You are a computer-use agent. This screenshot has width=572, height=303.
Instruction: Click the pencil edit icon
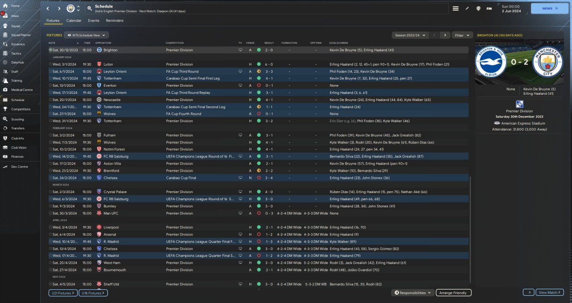467,8
